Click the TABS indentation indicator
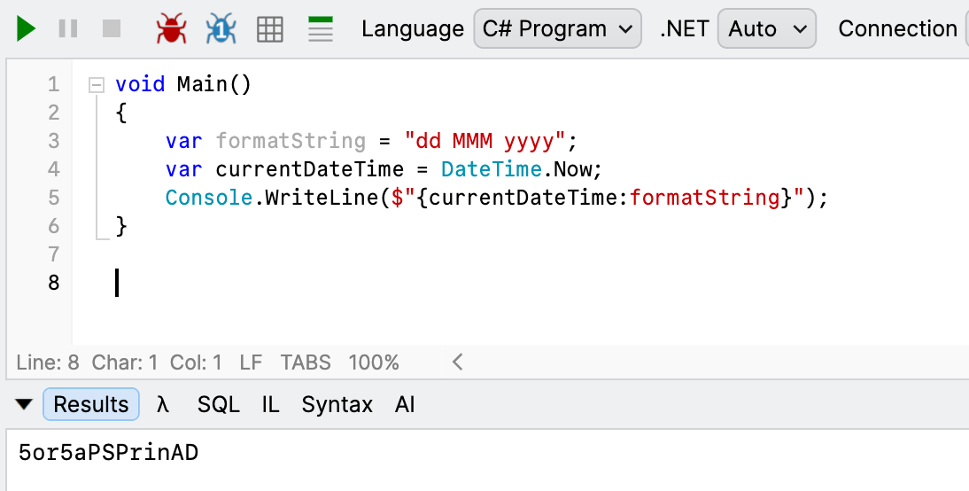969x491 pixels. 306,362
